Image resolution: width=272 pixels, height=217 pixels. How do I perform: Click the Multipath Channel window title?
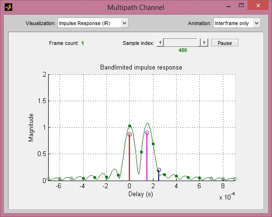(136, 8)
